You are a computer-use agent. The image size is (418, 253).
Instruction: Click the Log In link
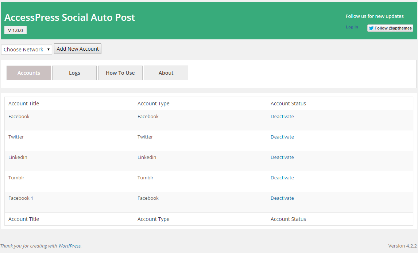pyautogui.click(x=352, y=27)
